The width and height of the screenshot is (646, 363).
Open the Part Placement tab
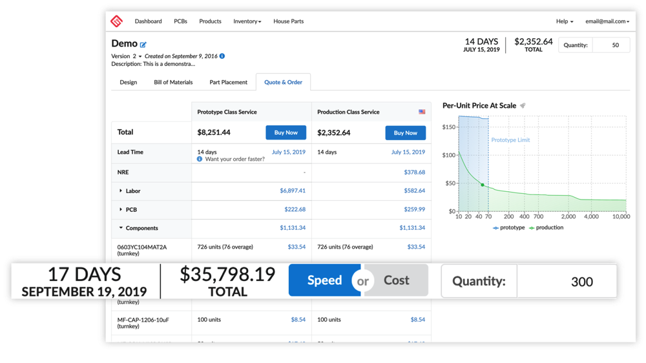(228, 83)
